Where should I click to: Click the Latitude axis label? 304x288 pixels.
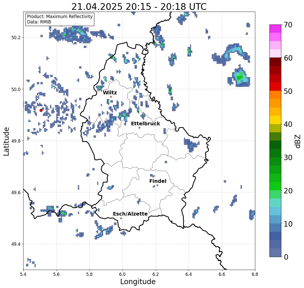[x=6, y=142]
